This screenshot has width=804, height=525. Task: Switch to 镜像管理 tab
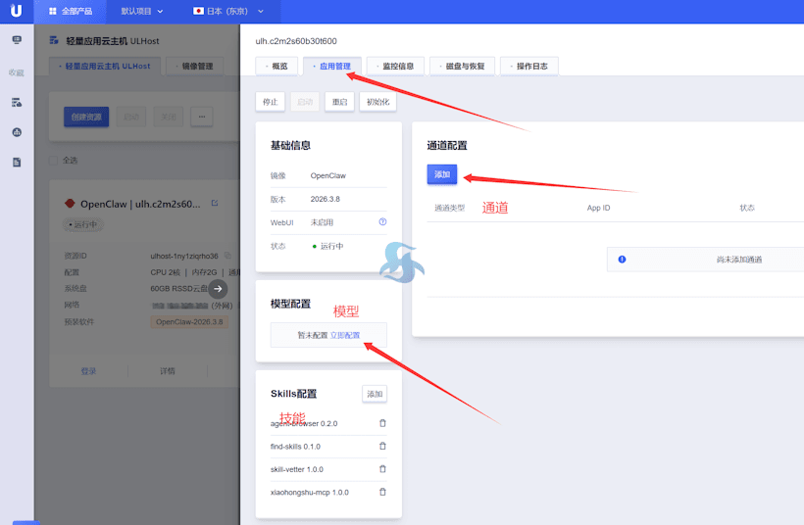tap(195, 66)
